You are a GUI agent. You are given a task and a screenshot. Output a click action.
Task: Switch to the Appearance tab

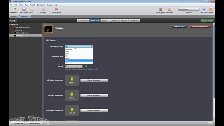point(83,21)
